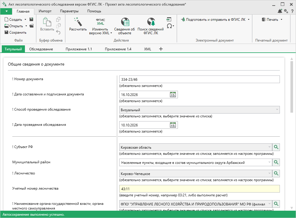Viewport: 296px width, 218px height.
Task: Open the Способ проведения обследования dropdown
Action: click(199, 110)
